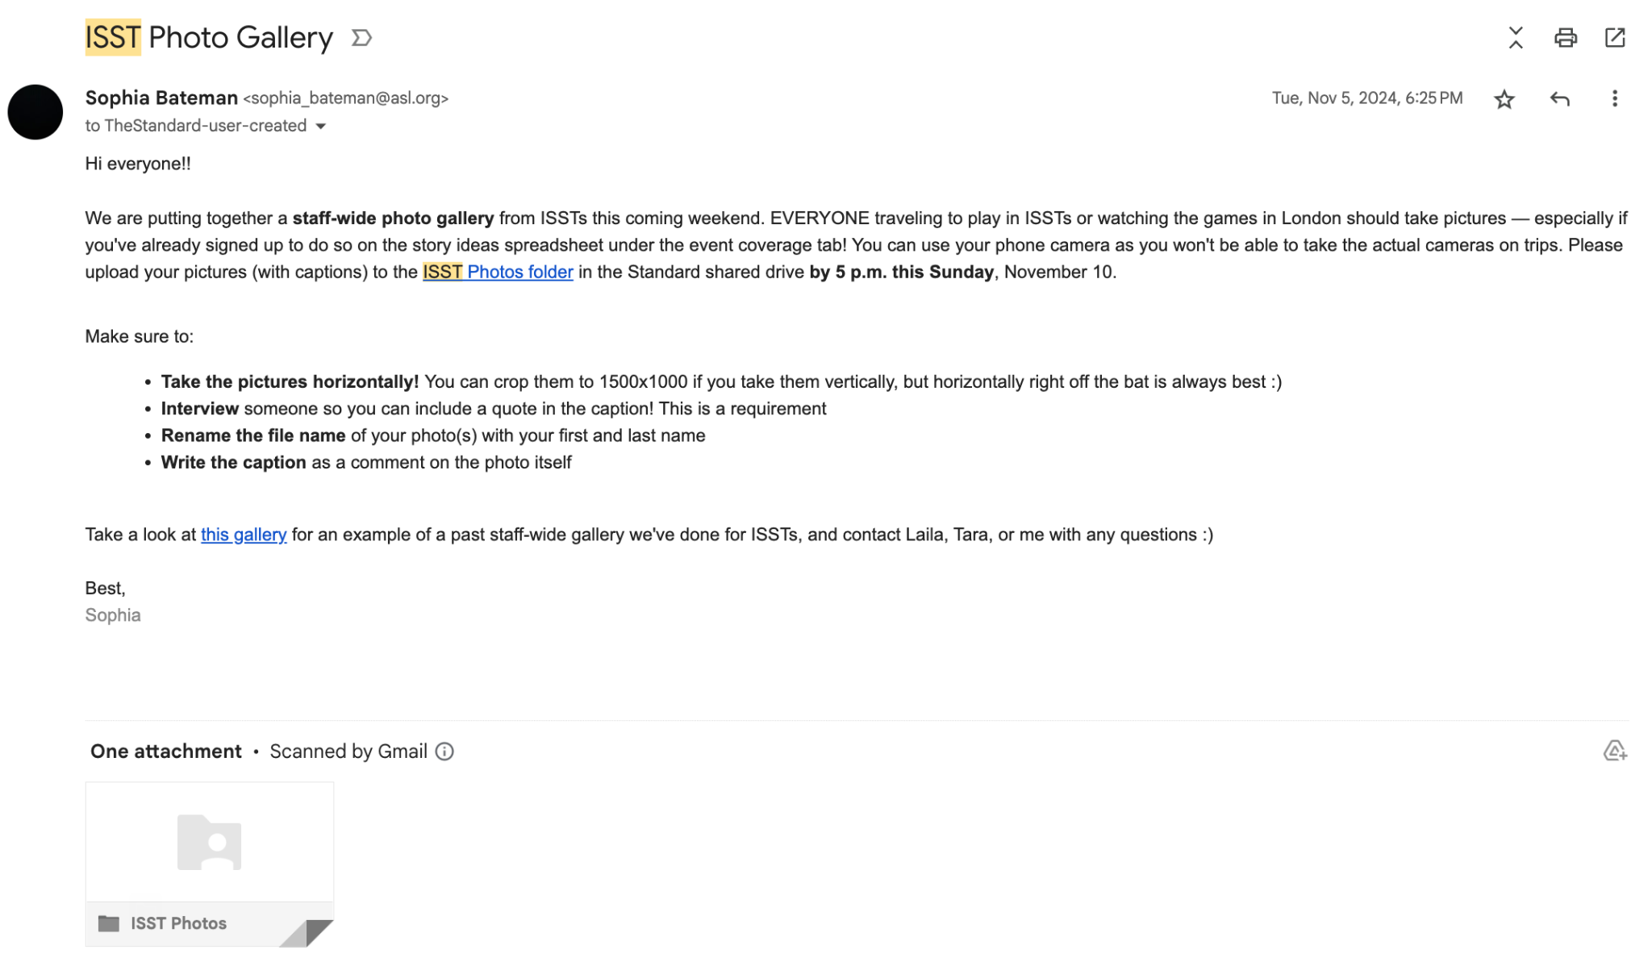This screenshot has height=966, width=1652.
Task: Click Sophia Bateman's profile avatar
Action: pyautogui.click(x=35, y=112)
